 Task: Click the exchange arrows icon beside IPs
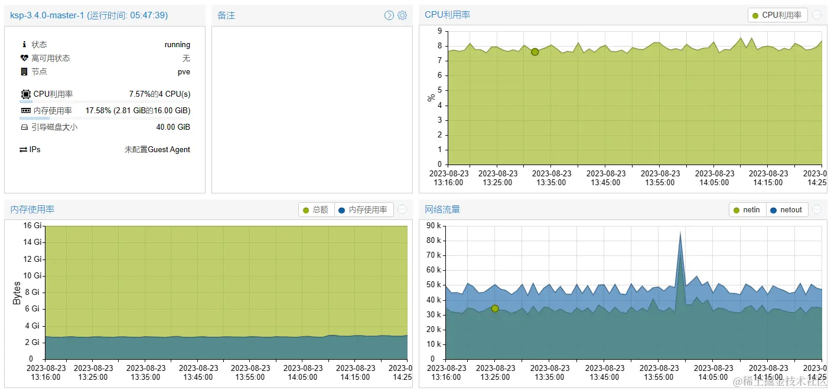pyautogui.click(x=23, y=149)
